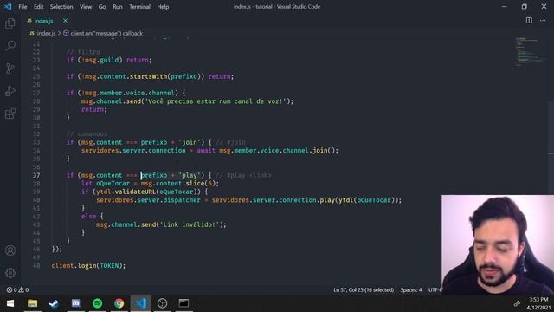Open the Go menu

102,7
